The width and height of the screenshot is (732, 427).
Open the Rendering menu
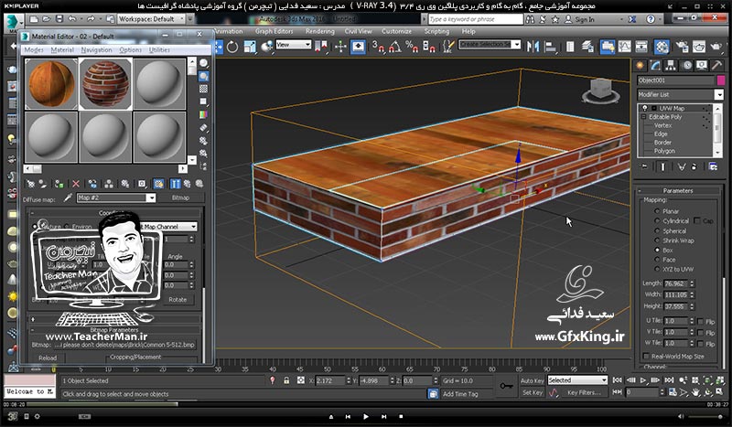click(x=319, y=31)
